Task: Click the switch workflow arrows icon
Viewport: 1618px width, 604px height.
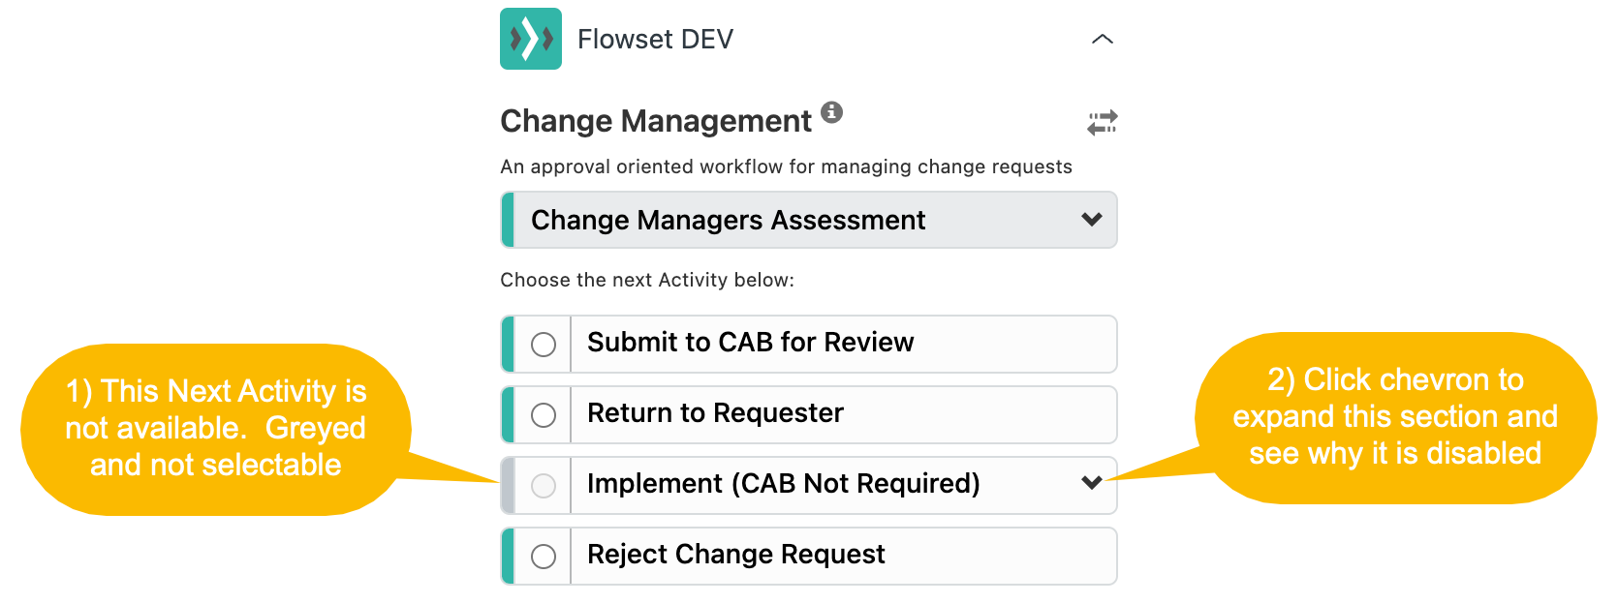Action: (1102, 123)
